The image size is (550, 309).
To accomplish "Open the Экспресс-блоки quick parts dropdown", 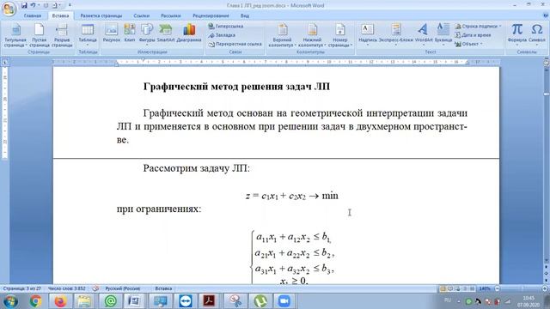I will [396, 35].
